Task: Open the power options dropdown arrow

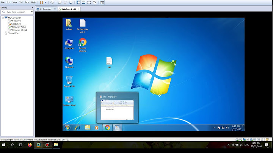Action: pos(45,2)
